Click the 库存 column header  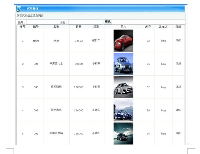[148, 27]
